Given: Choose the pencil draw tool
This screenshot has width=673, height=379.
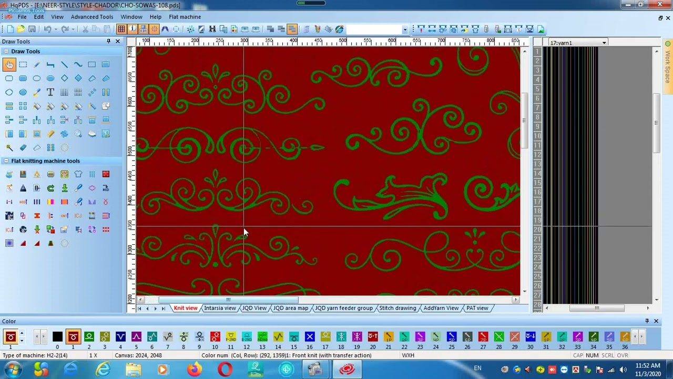Looking at the screenshot, I should tap(37, 65).
